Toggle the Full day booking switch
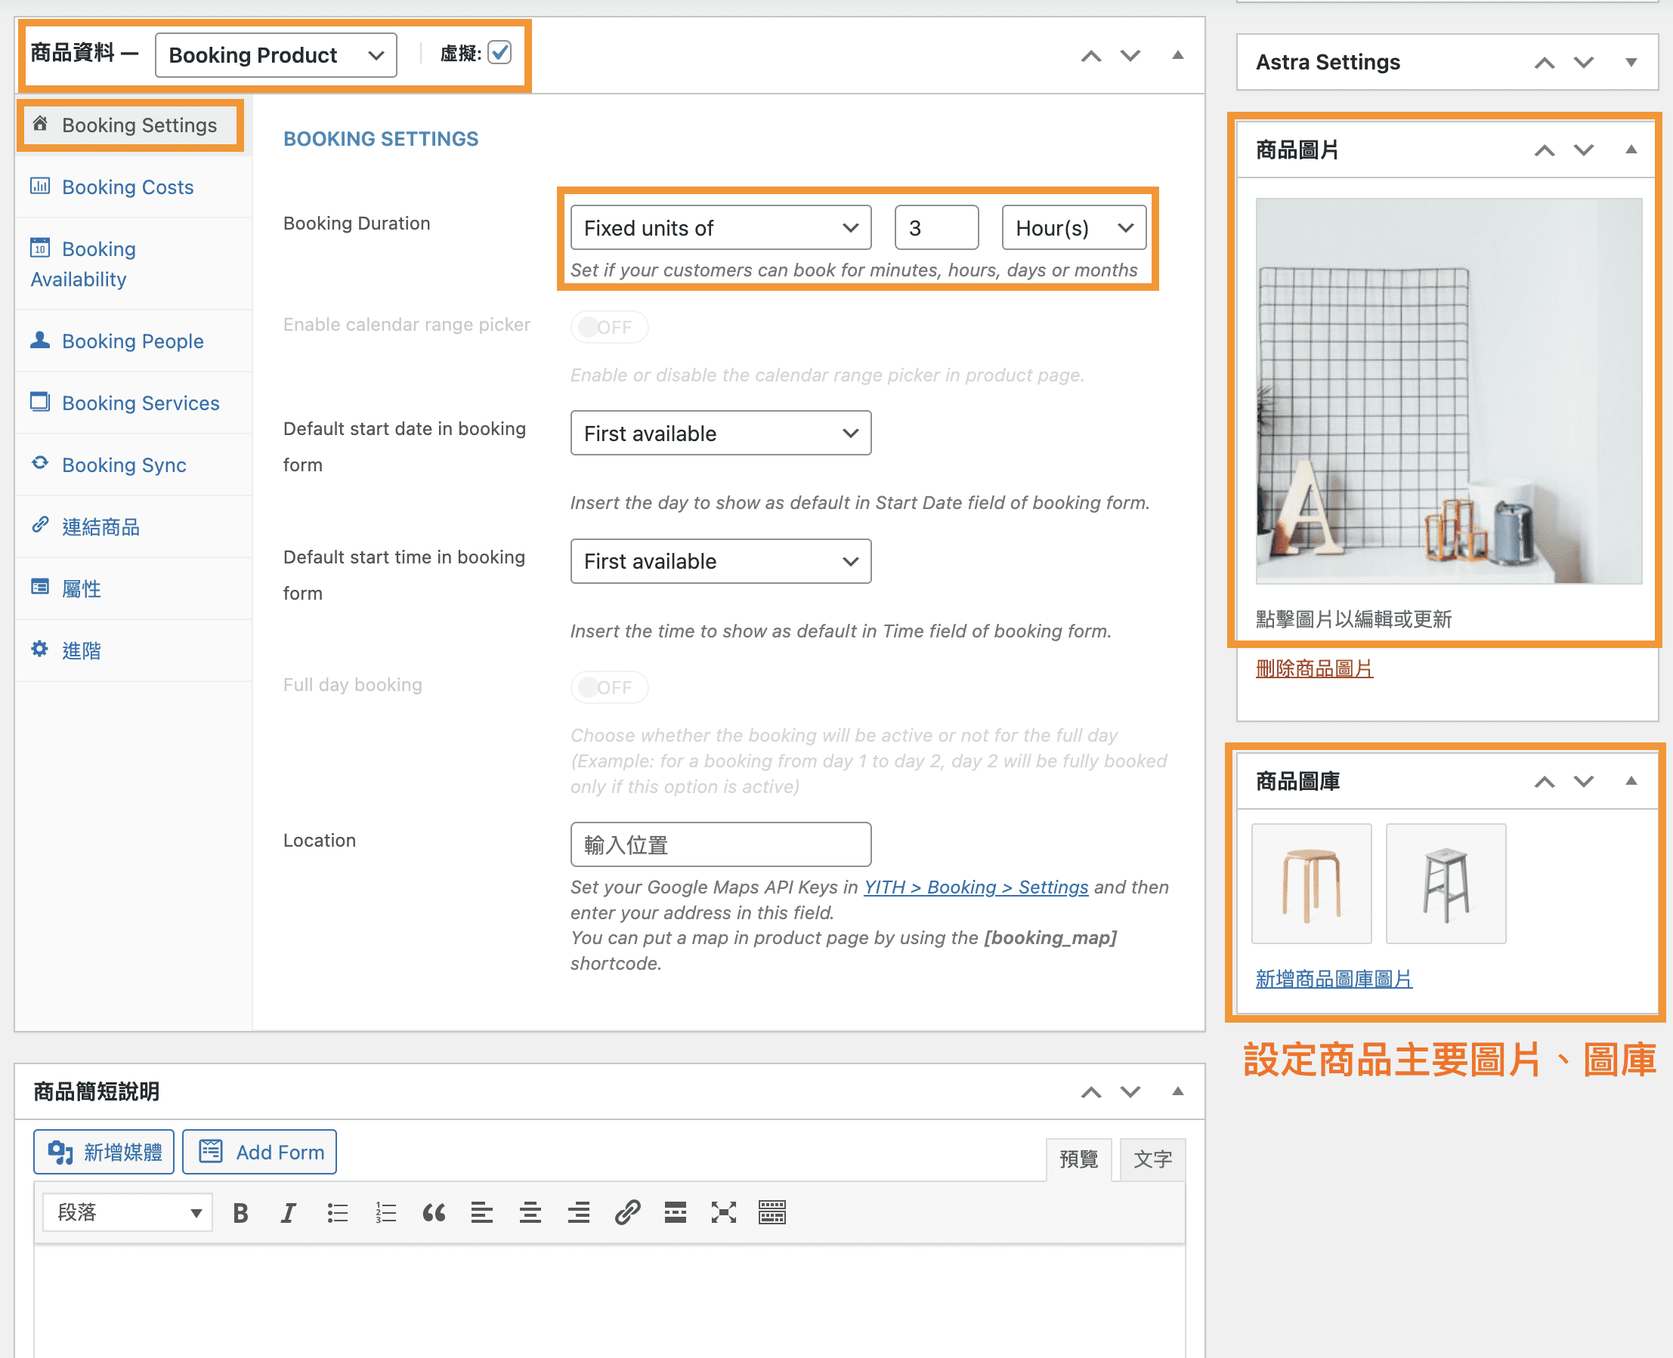 (609, 687)
